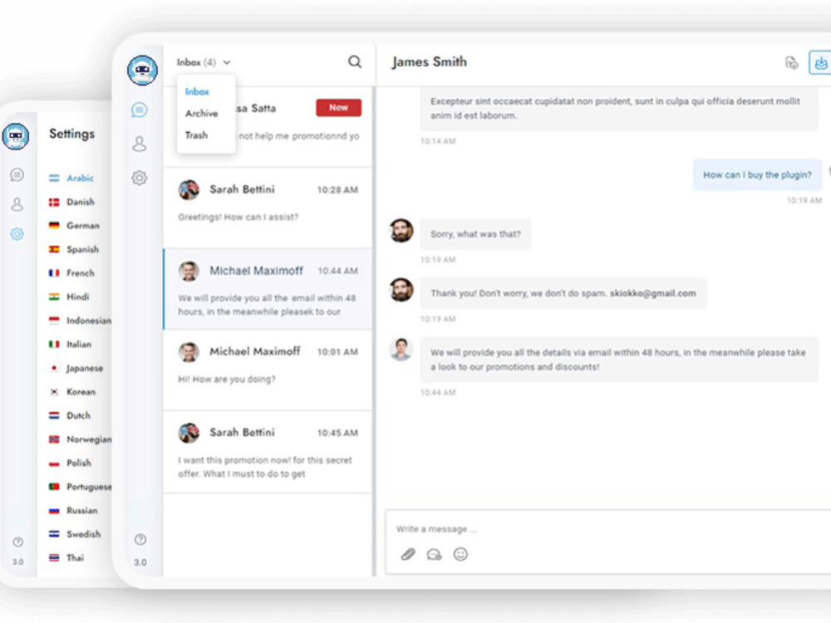The height and width of the screenshot is (623, 831).
Task: Click users icon in Settings window sidebar
Action: point(17,204)
